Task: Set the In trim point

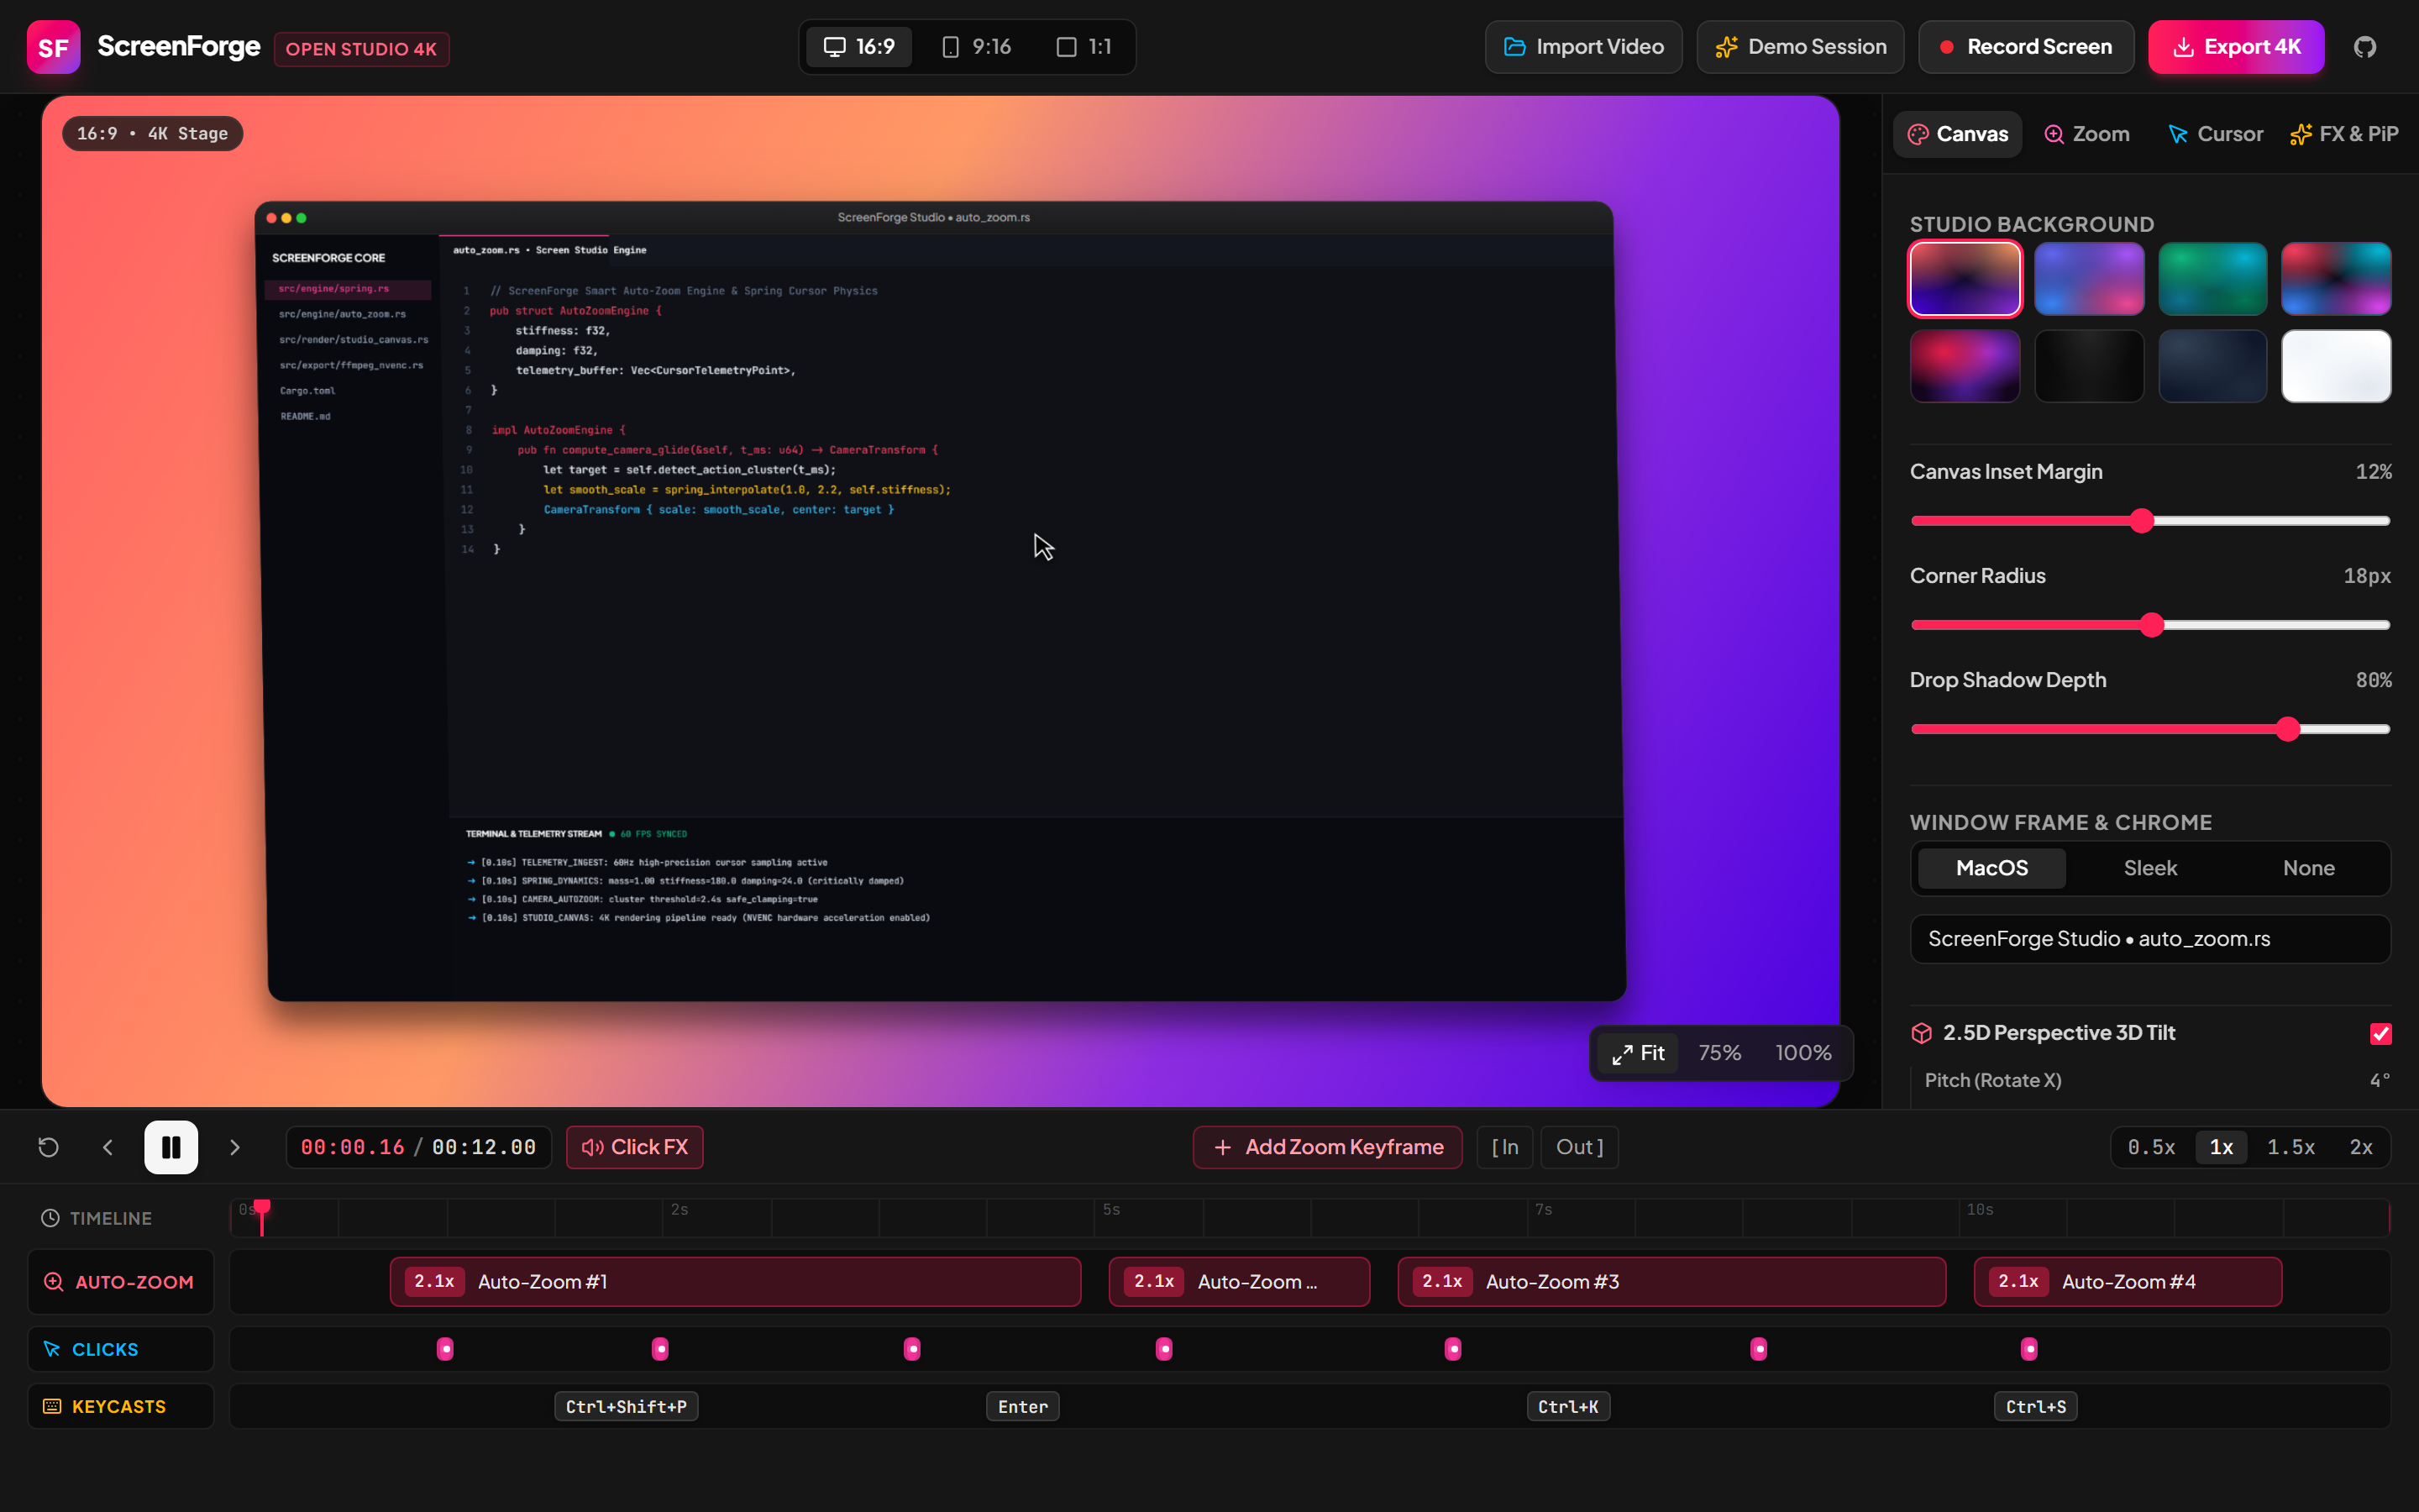Action: (x=1505, y=1147)
